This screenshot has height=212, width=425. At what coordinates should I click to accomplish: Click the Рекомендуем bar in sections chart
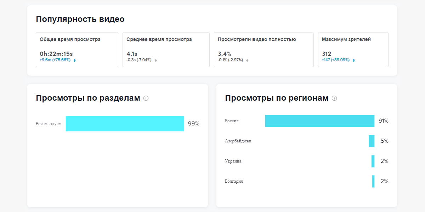(125, 124)
